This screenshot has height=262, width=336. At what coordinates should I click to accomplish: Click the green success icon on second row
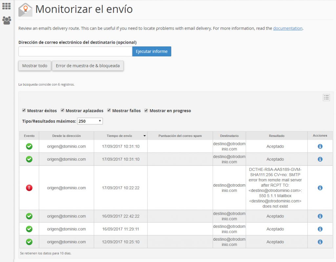29,159
